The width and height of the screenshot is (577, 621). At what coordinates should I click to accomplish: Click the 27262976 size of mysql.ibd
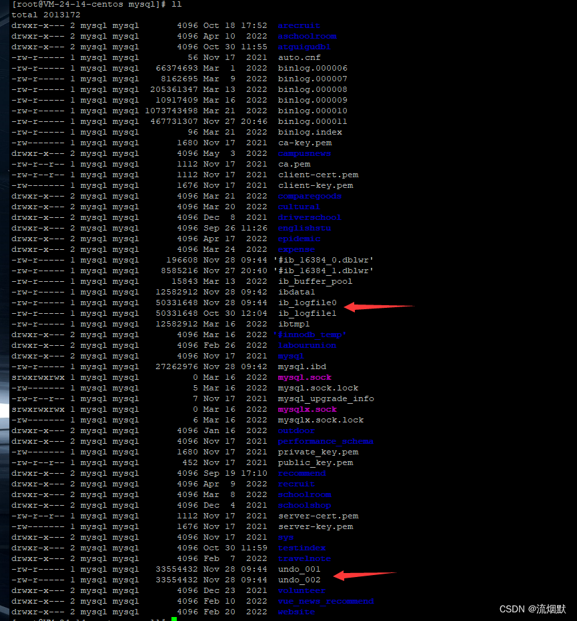tap(177, 367)
